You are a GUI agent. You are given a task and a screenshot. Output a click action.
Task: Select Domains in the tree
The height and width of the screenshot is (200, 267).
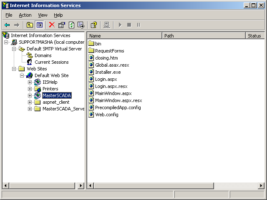point(43,55)
